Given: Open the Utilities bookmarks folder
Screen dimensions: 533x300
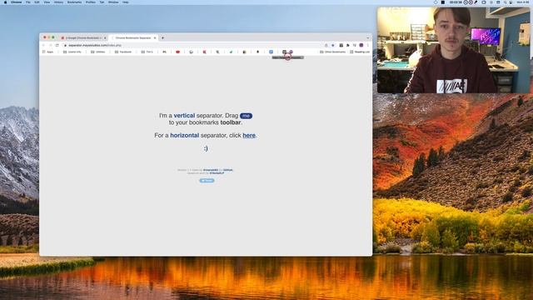Looking at the screenshot, I should pos(98,52).
